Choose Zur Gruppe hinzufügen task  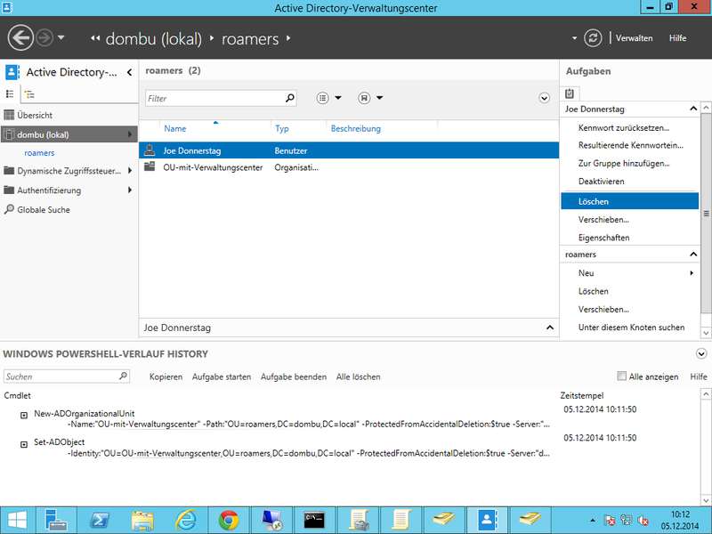point(624,163)
